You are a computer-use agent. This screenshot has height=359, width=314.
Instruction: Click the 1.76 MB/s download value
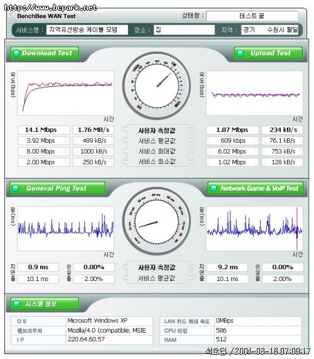[x=94, y=130]
